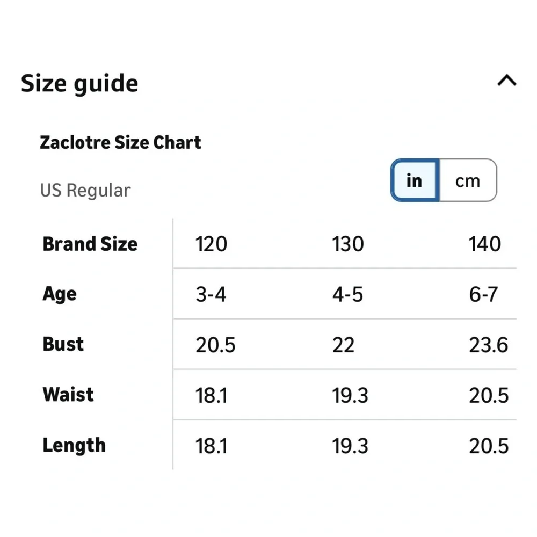Select brand size 140 cell
Screen dimensions: 537x537
[485, 244]
